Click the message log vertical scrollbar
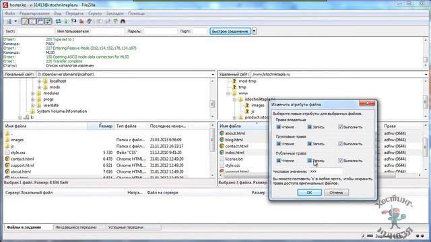 click(x=426, y=52)
